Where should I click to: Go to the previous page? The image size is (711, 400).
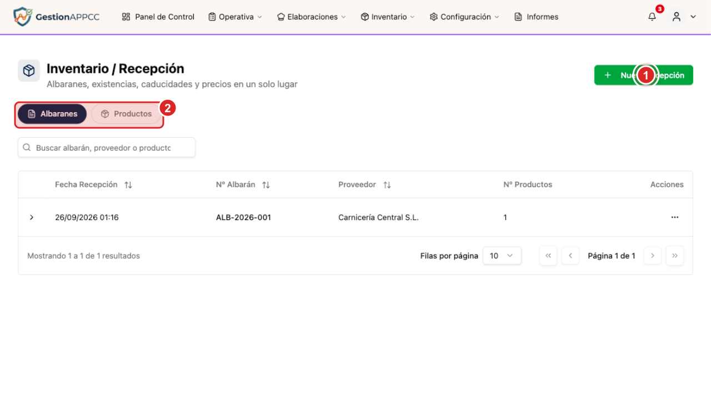pos(570,256)
